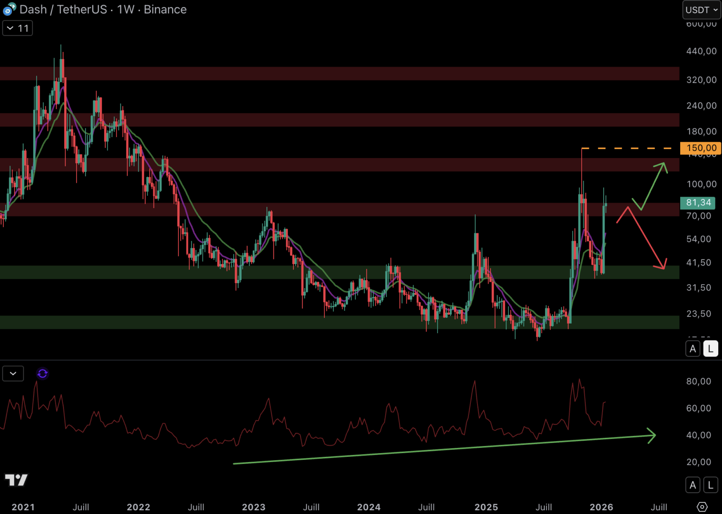
Task: Click the TradingView logo watermark
Action: click(x=16, y=480)
